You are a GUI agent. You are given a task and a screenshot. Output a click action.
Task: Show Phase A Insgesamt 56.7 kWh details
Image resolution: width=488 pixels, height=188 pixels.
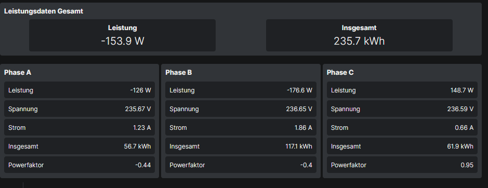[x=80, y=146]
